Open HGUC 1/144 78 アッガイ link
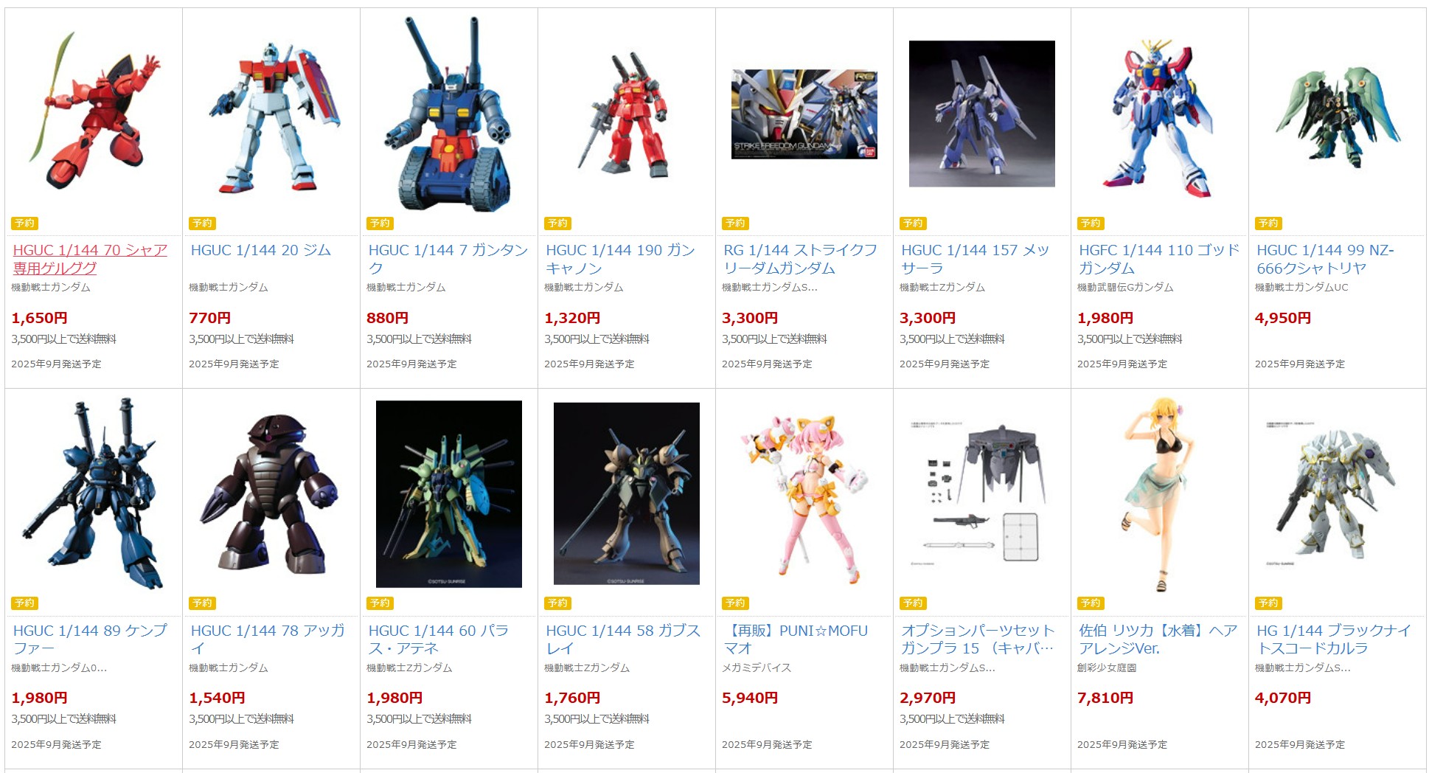 coord(267,639)
